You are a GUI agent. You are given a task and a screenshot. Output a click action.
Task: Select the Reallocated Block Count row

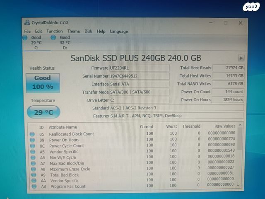132,133
